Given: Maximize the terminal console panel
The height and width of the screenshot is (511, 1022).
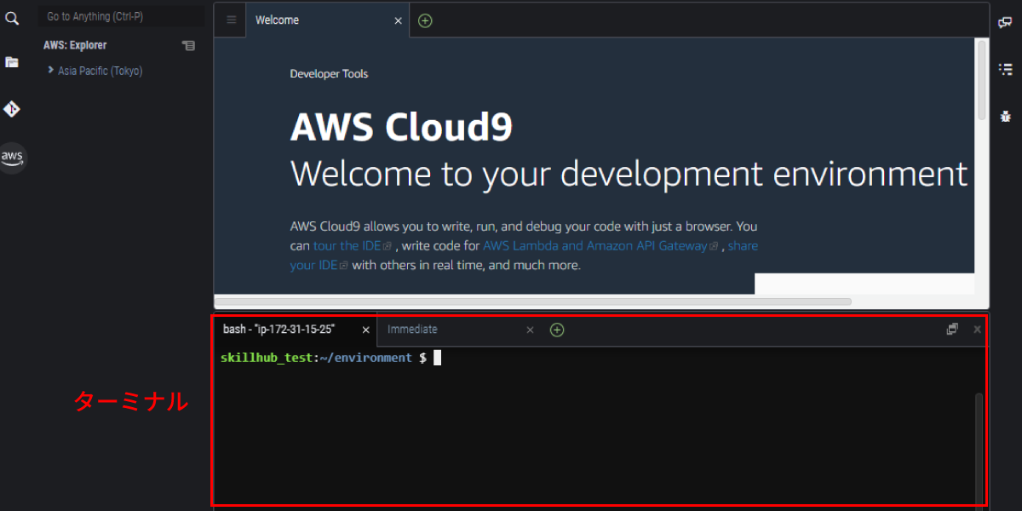Looking at the screenshot, I should (952, 329).
